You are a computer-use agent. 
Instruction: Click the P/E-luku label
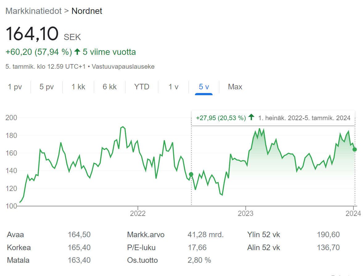141,247
